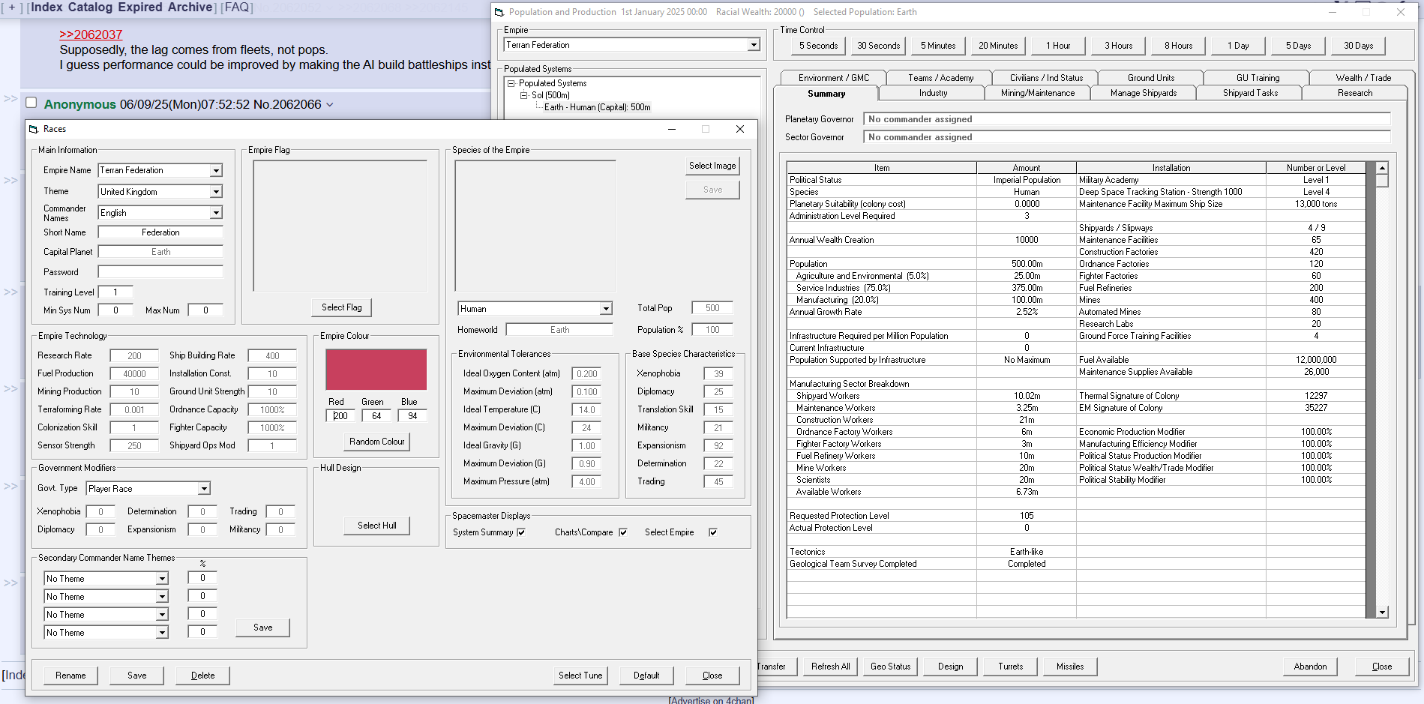Click the Population and Production window icon
Viewport: 1424px width, 704px height.
[499, 12]
